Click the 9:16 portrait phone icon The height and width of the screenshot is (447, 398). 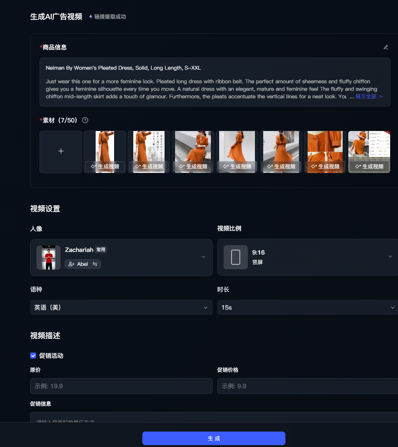point(235,257)
